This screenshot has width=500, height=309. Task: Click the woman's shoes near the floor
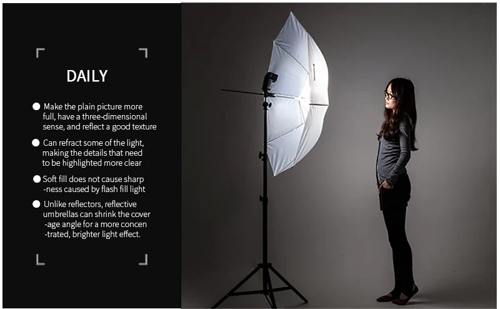coord(398,296)
